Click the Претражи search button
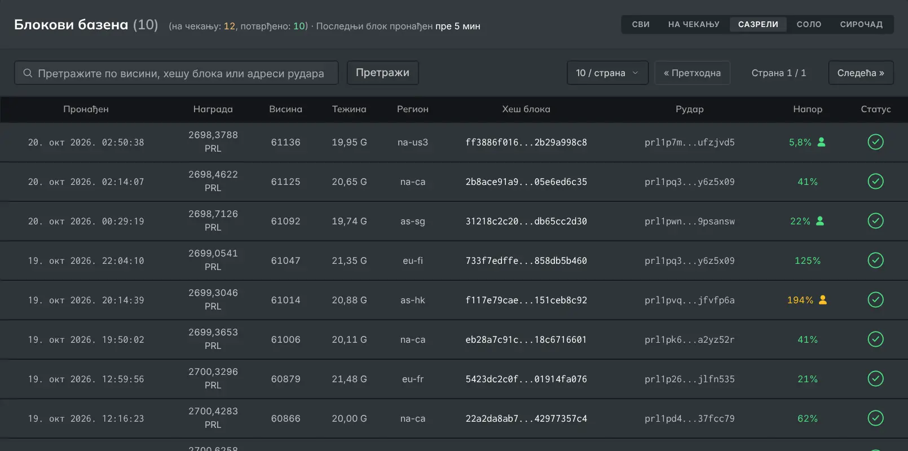Screen dimensions: 908x451 tap(382, 73)
